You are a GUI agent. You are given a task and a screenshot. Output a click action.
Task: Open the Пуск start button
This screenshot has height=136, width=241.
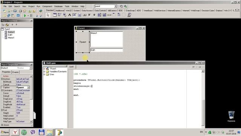point(5,132)
